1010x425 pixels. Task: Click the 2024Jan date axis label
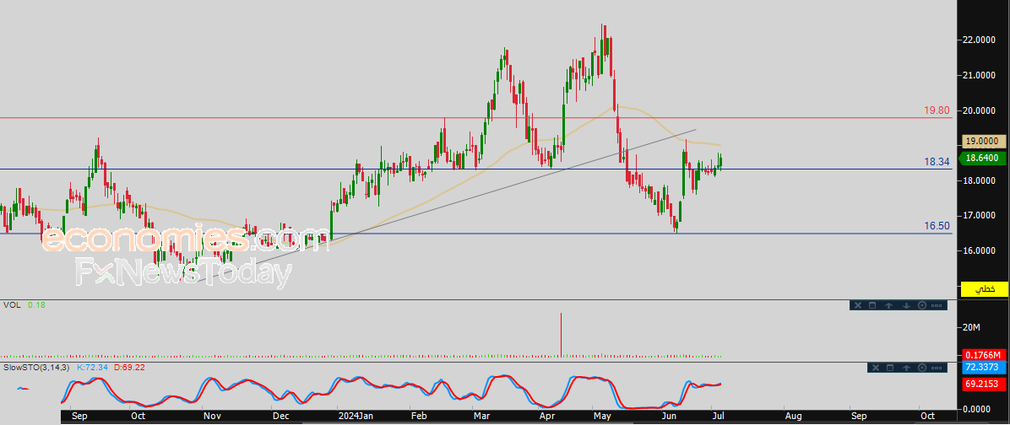[x=356, y=416]
